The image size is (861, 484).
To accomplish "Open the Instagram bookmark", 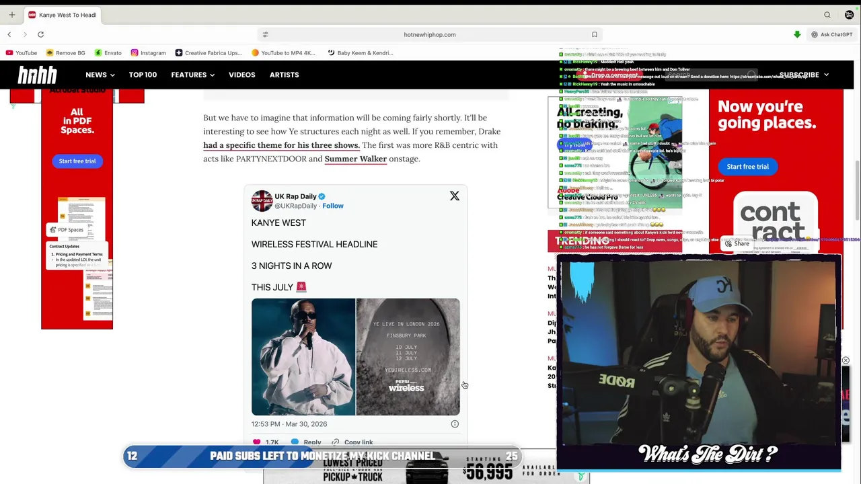I will coord(148,52).
